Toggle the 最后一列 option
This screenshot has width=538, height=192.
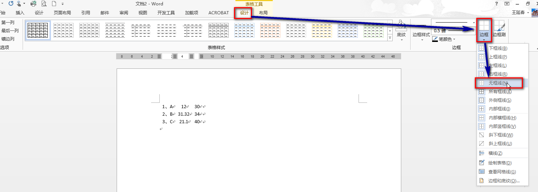pyautogui.click(x=10, y=30)
